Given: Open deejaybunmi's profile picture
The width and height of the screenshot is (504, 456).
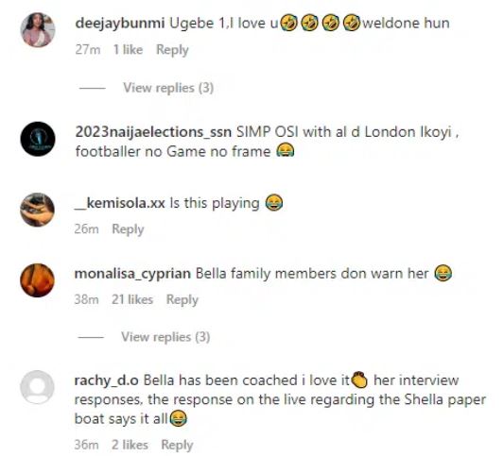Looking at the screenshot, I should [38, 30].
